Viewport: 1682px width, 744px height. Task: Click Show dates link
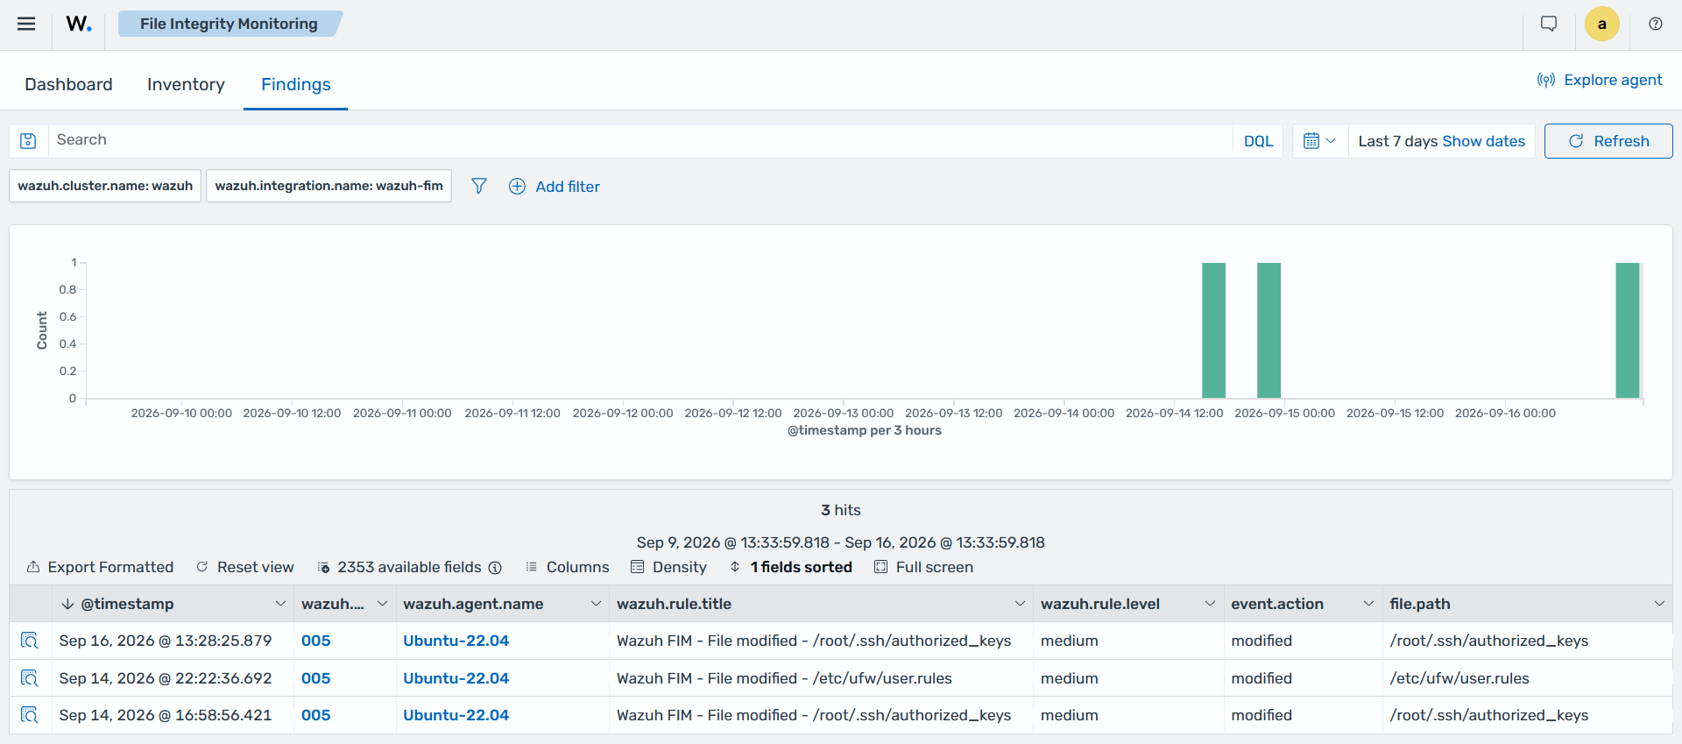click(x=1483, y=141)
